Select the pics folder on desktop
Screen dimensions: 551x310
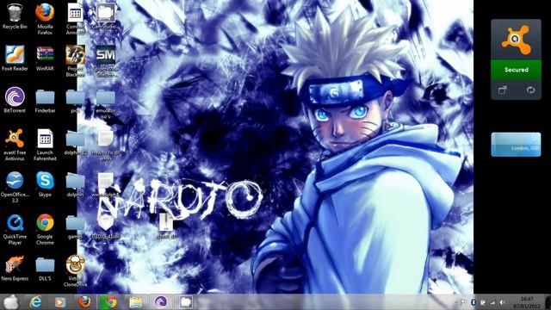(x=75, y=101)
